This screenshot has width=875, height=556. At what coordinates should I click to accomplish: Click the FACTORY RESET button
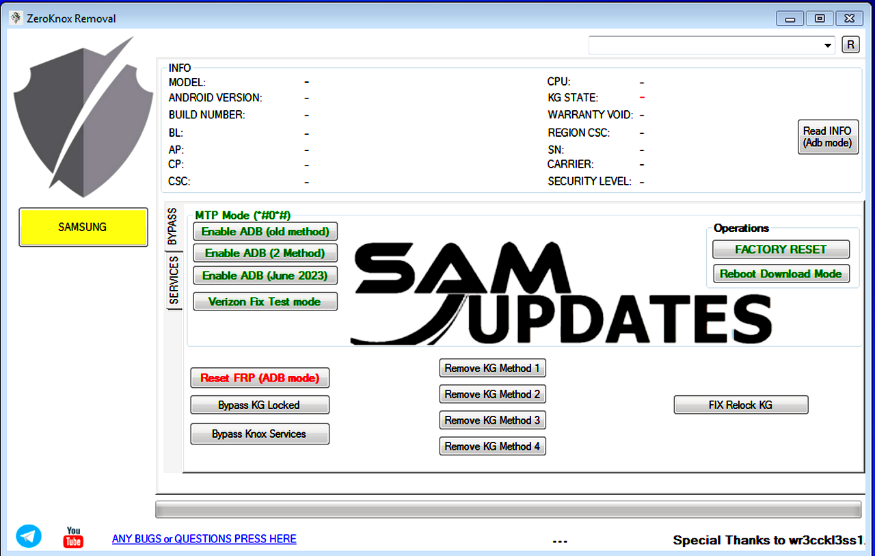[781, 250]
